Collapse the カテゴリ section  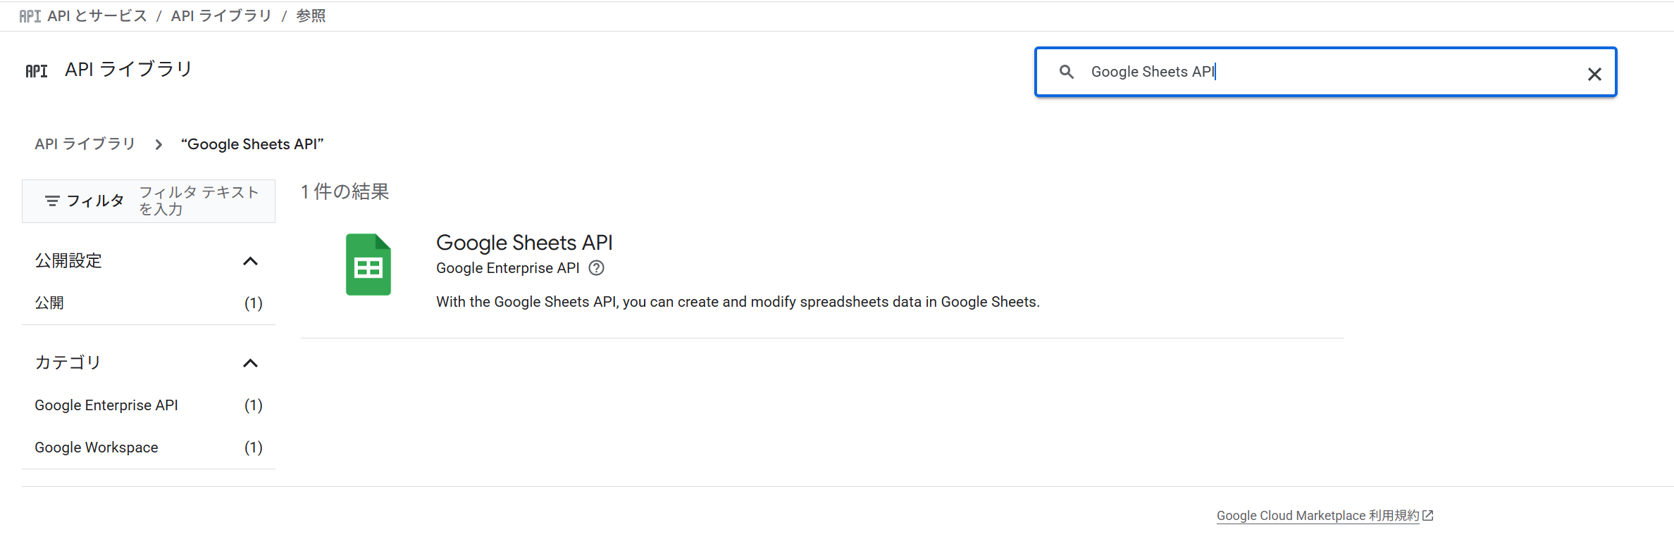pyautogui.click(x=250, y=363)
